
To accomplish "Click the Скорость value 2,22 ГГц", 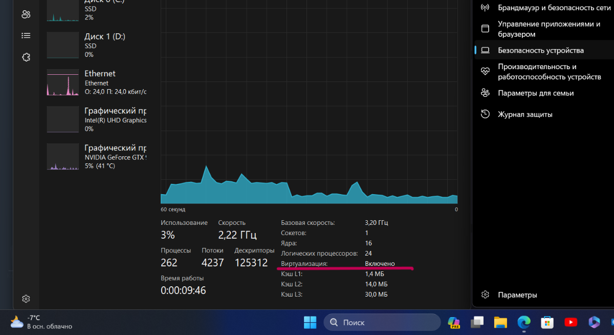I will click(x=237, y=235).
